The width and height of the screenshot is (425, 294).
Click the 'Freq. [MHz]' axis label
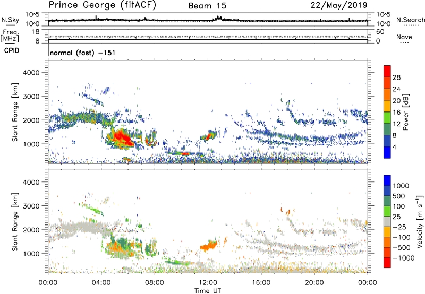coord(10,36)
